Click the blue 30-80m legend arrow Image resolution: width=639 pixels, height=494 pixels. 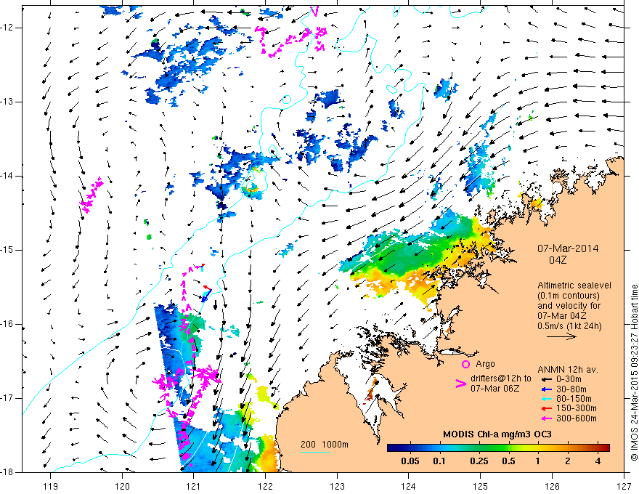pos(546,389)
